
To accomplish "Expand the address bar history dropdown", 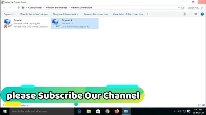I will coord(179,8).
